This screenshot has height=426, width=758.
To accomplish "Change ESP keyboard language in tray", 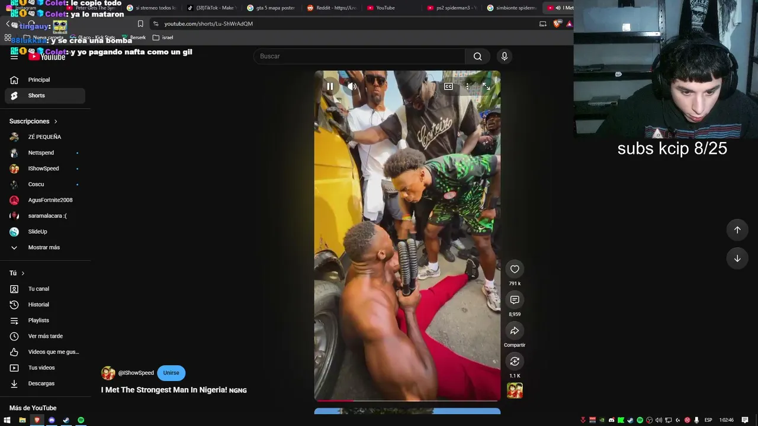I will (708, 420).
